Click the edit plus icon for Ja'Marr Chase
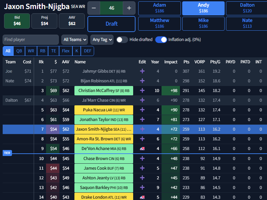 click(x=142, y=100)
